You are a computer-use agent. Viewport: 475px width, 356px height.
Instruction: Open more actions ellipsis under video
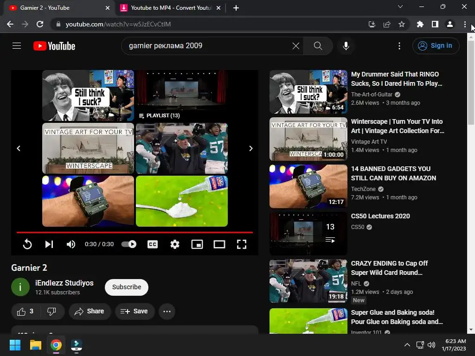click(x=167, y=311)
